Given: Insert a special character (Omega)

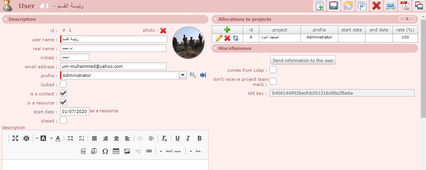Looking at the screenshot, I should [x=105, y=151].
